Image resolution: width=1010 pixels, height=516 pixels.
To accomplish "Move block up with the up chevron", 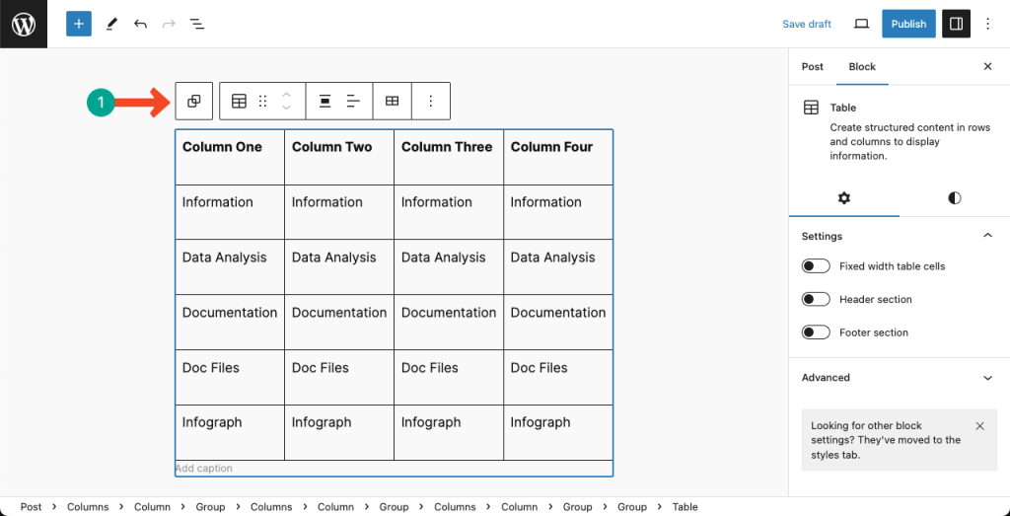I will [287, 95].
